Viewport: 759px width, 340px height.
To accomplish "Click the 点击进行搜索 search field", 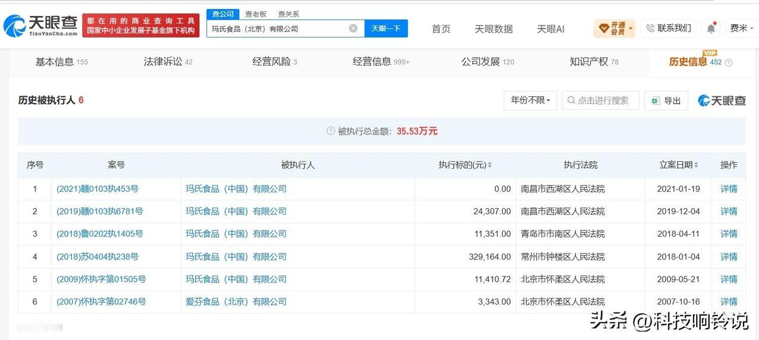I will click(600, 100).
